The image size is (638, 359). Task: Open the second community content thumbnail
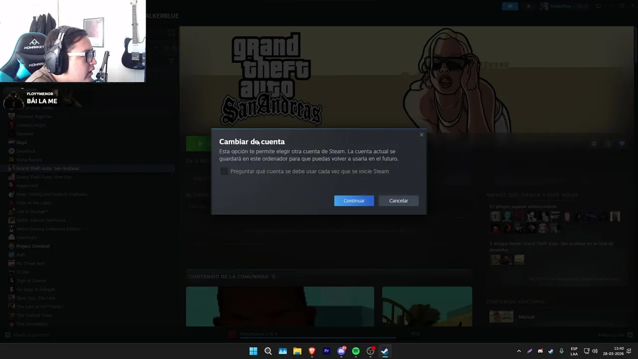coord(427,306)
